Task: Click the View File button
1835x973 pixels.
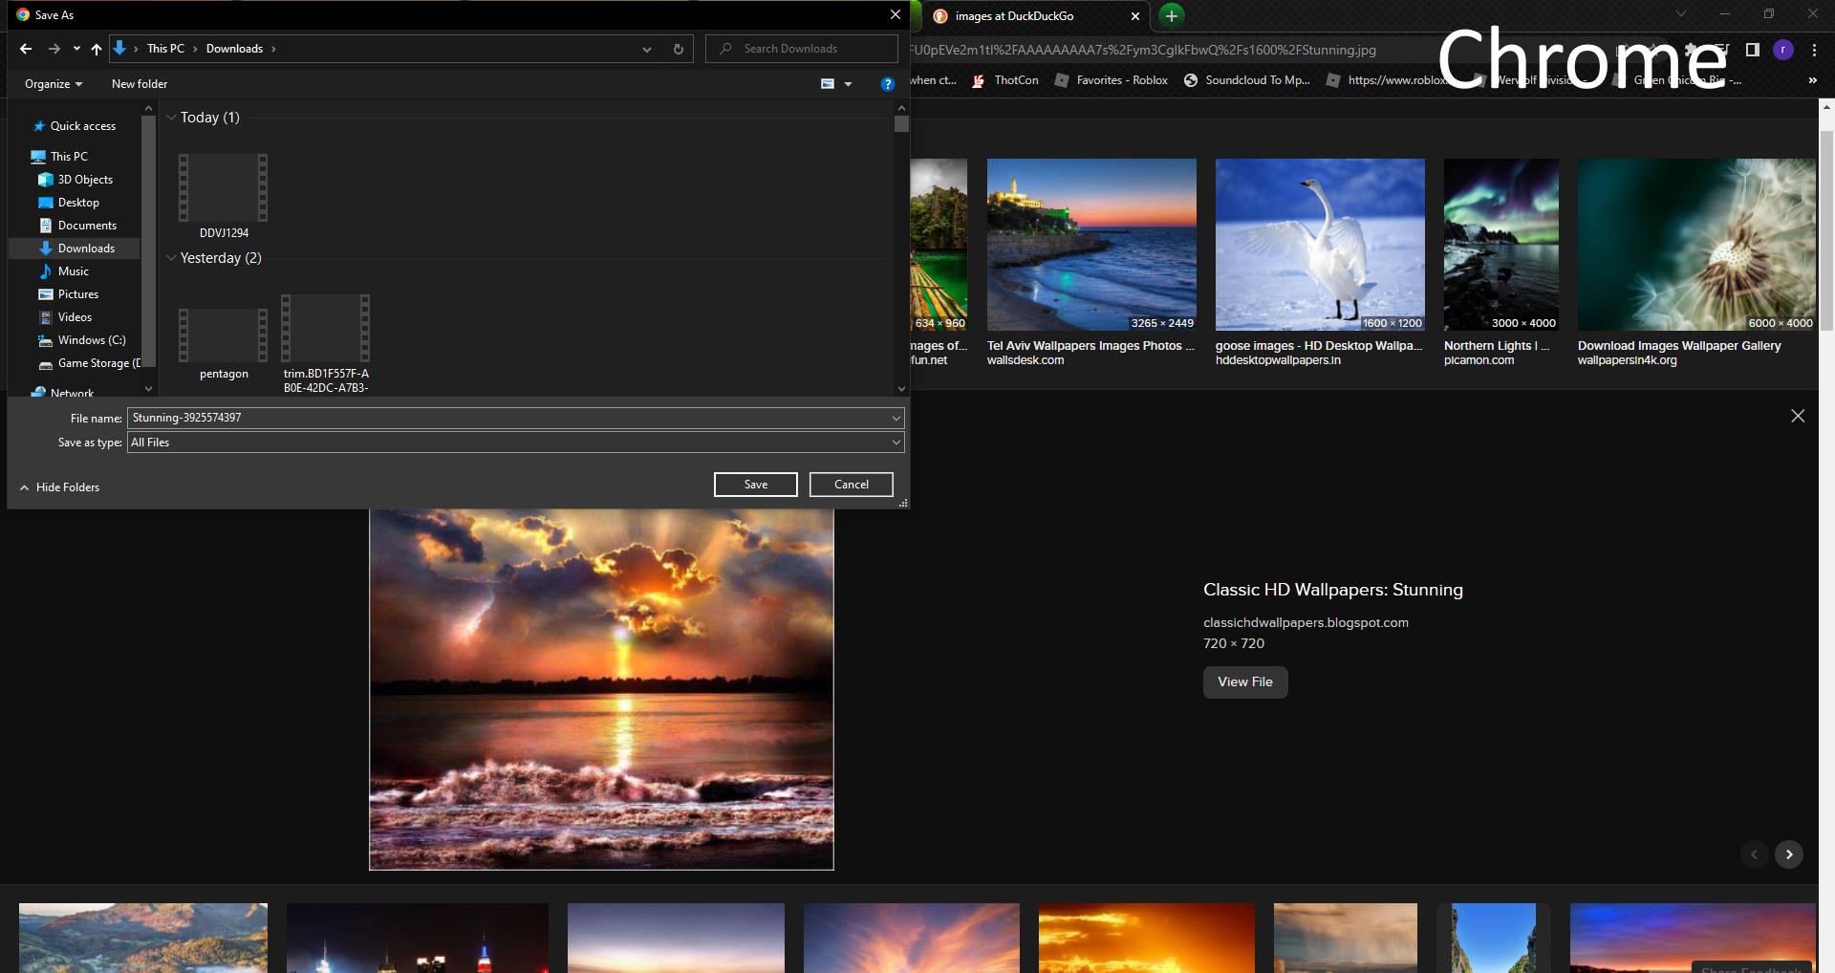Action: [1245, 682]
